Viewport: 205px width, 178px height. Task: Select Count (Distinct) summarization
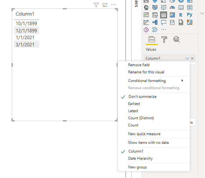(x=141, y=118)
